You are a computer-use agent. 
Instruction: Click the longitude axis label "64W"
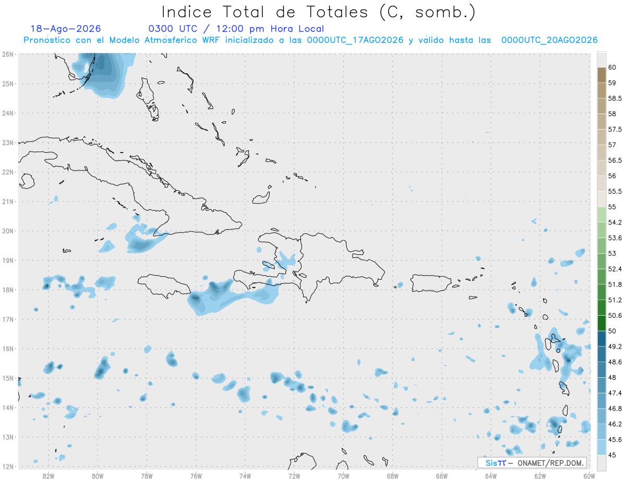491,476
